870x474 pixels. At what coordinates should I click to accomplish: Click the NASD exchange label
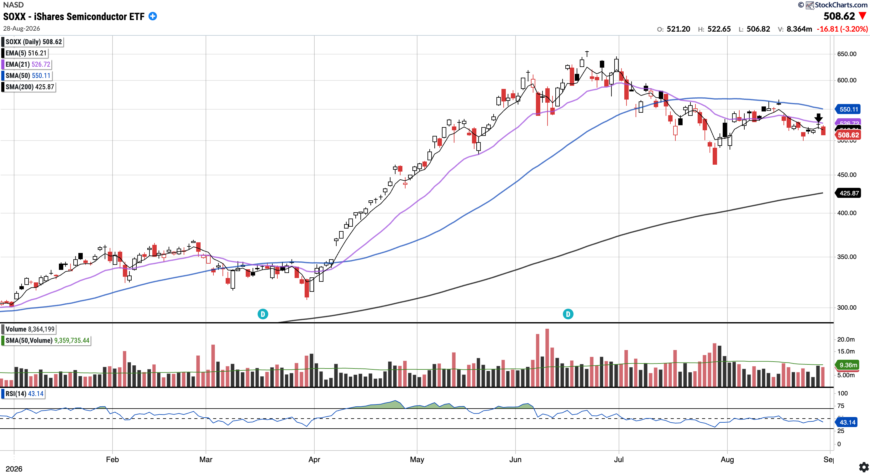[x=13, y=5]
